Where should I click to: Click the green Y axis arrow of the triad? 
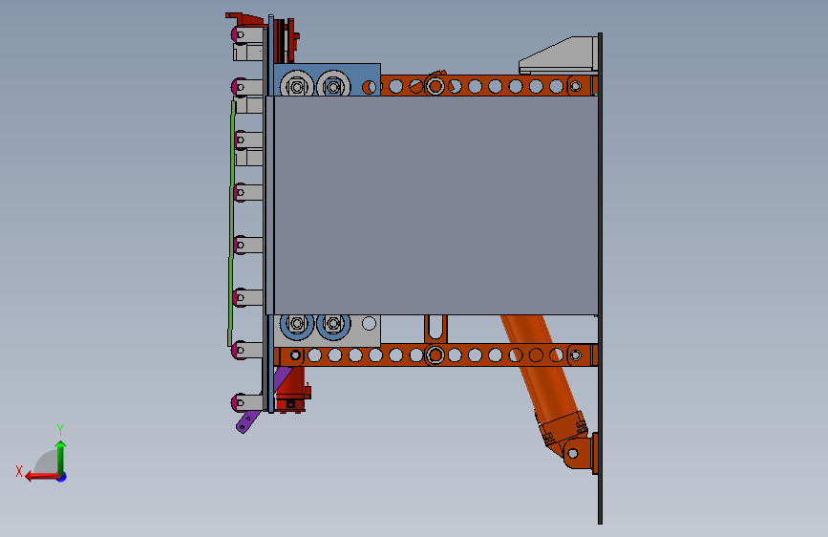click(x=61, y=457)
